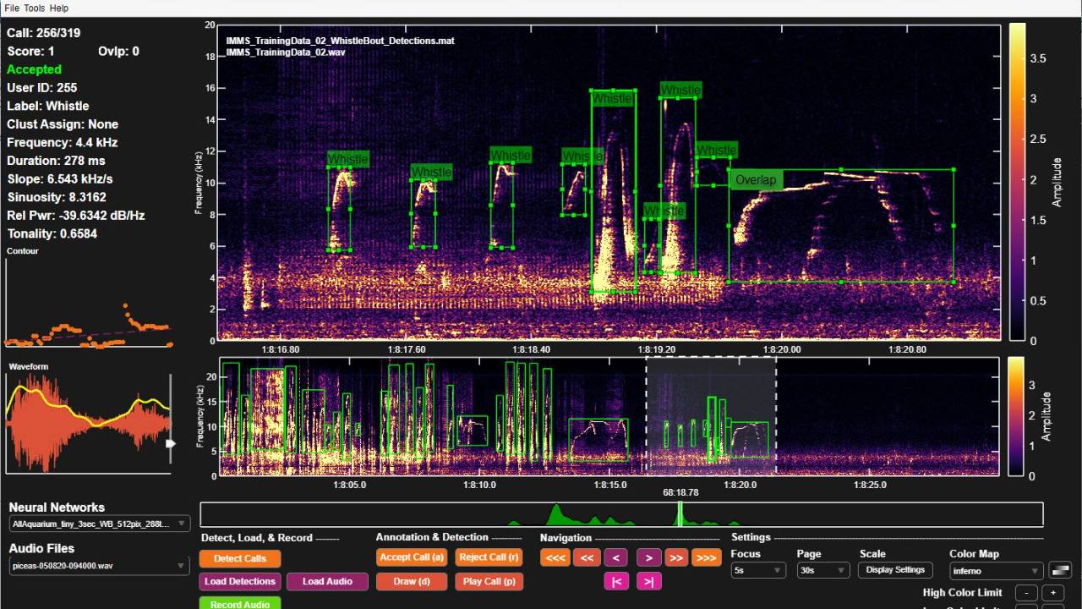
Task: Click the '>>' skip forward arrow
Action: pos(676,557)
